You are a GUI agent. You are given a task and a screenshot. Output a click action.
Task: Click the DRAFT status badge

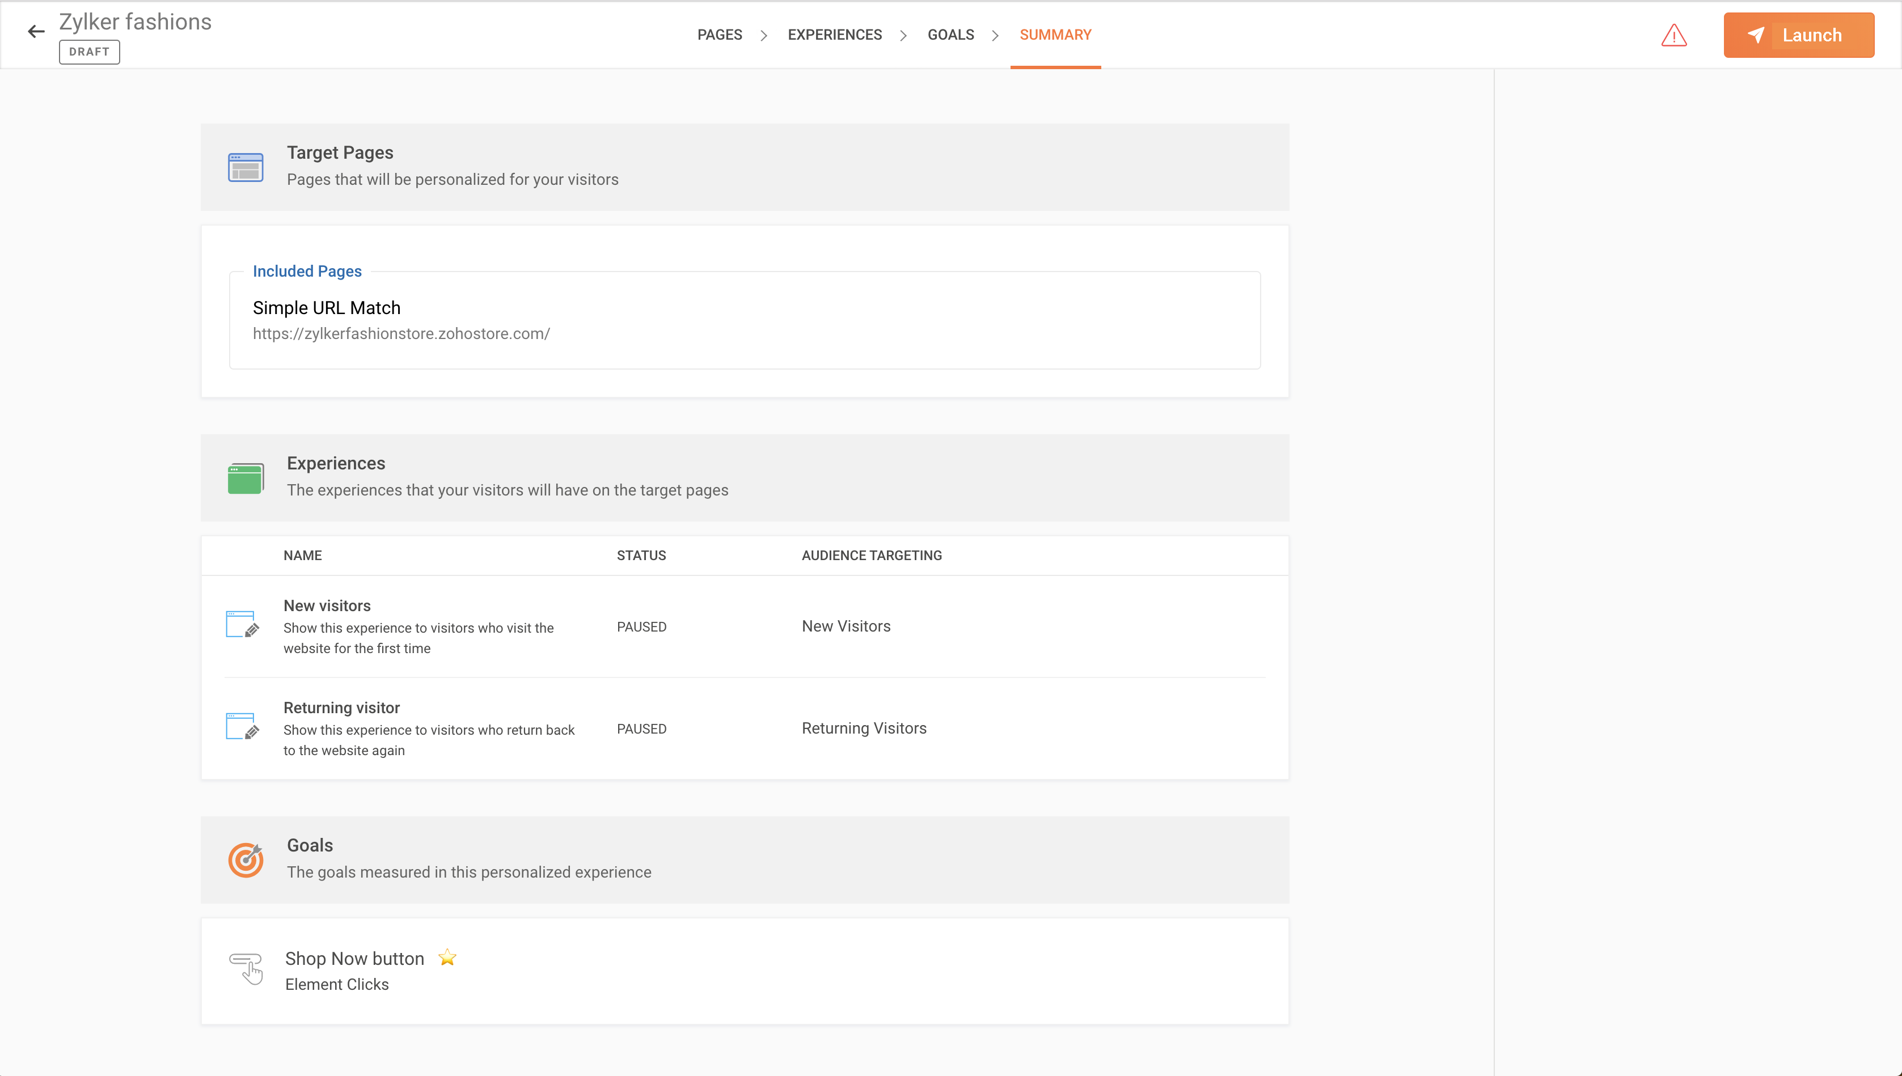[x=90, y=52]
